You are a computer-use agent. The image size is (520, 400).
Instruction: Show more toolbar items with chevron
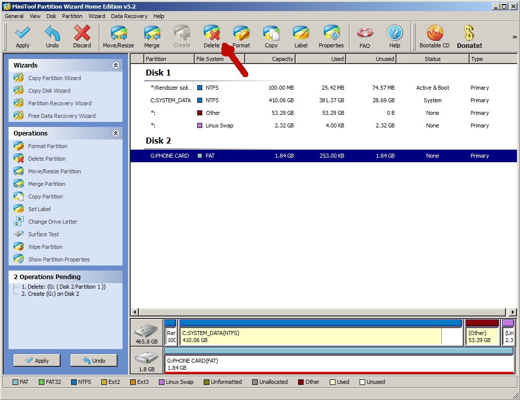tap(514, 37)
